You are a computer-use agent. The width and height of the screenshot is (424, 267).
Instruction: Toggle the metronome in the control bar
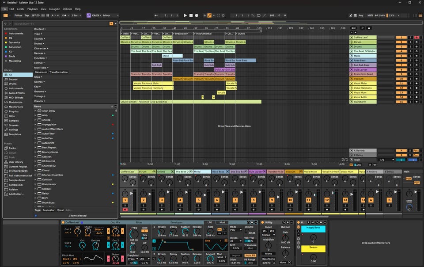tap(65, 15)
